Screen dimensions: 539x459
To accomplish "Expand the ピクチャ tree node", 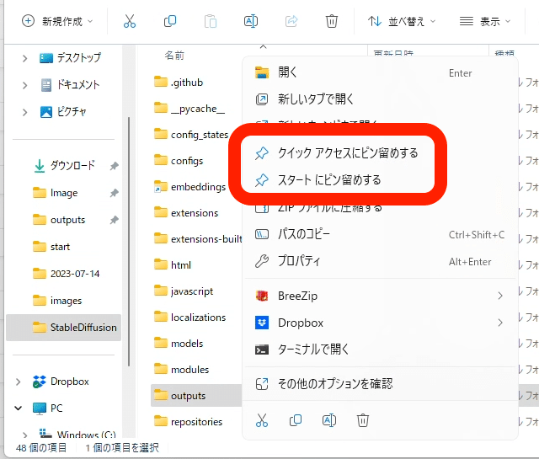I will click(x=24, y=112).
